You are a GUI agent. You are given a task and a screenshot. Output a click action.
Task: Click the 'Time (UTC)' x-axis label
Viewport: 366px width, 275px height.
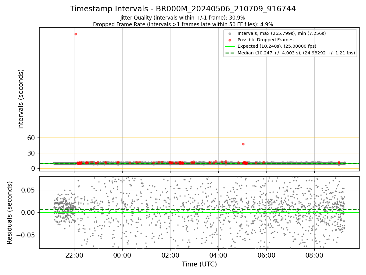pos(199,264)
